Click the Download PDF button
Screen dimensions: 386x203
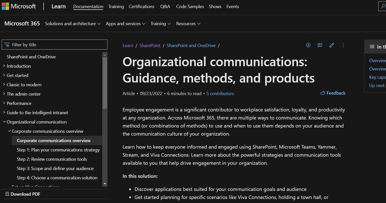[23, 194]
